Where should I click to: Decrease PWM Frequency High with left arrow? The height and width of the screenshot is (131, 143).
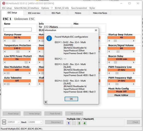[109, 84]
